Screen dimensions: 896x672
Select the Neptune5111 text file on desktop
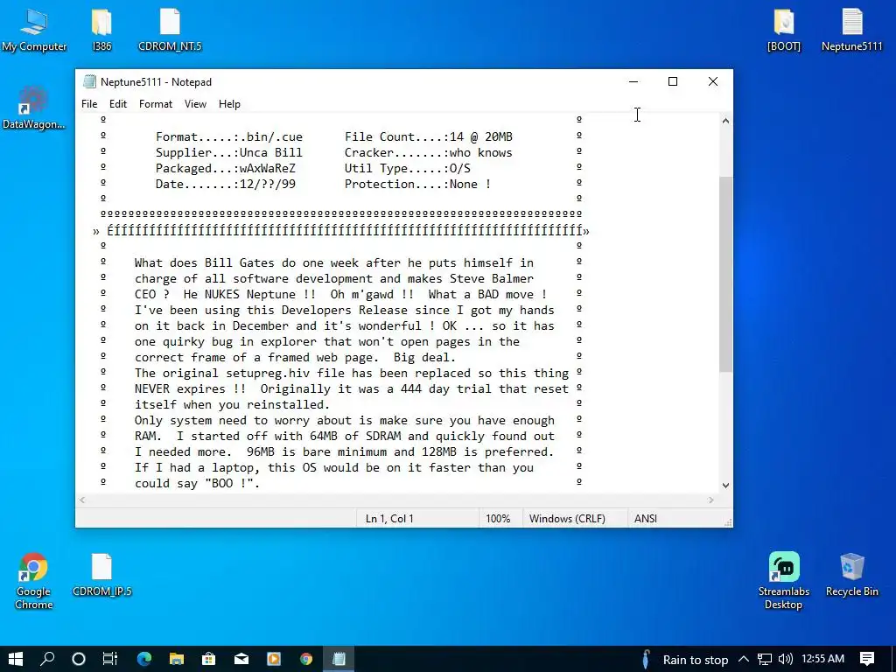coord(852,30)
